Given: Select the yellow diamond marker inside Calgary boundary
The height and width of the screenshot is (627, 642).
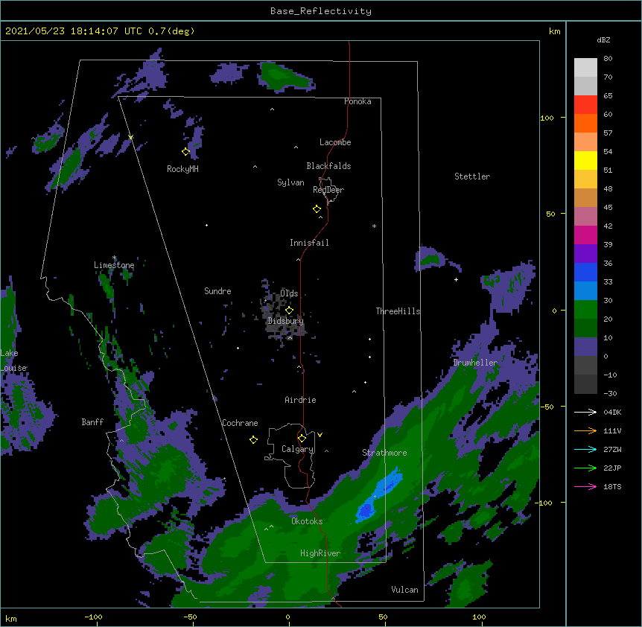Looking at the screenshot, I should [x=302, y=439].
